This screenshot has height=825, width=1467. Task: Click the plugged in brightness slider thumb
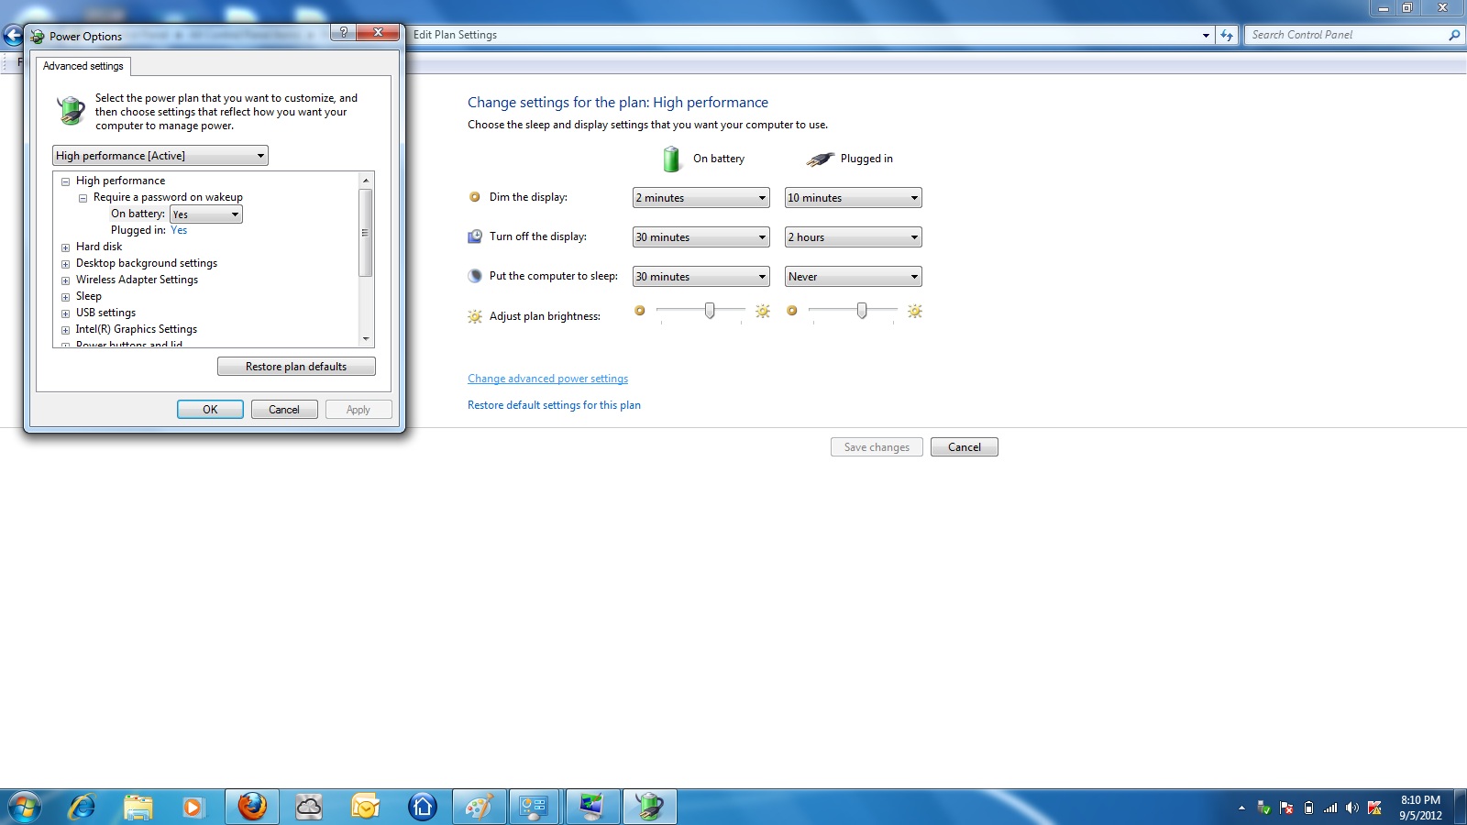[862, 311]
